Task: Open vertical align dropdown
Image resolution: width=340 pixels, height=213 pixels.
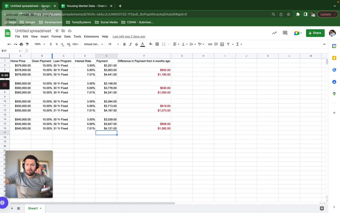Action: tap(184, 44)
